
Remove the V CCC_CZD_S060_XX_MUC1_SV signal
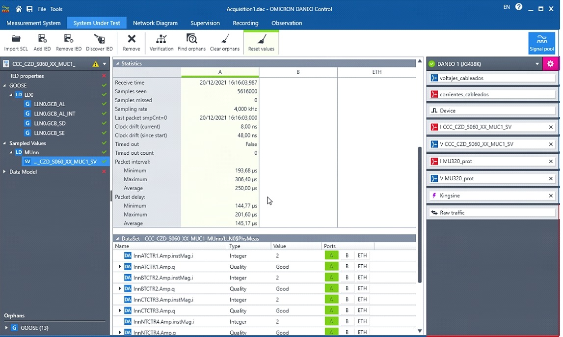pyautogui.click(x=551, y=144)
